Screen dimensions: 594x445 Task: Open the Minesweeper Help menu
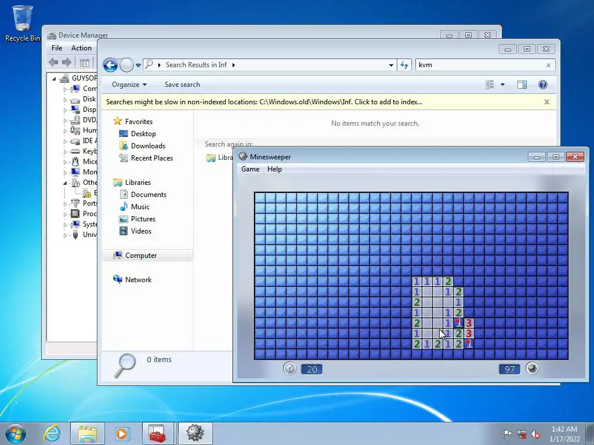click(x=274, y=169)
